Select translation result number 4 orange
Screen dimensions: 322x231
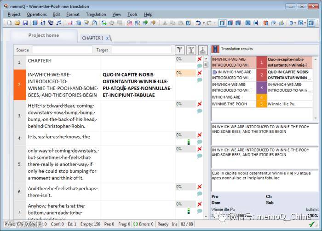(x=262, y=97)
